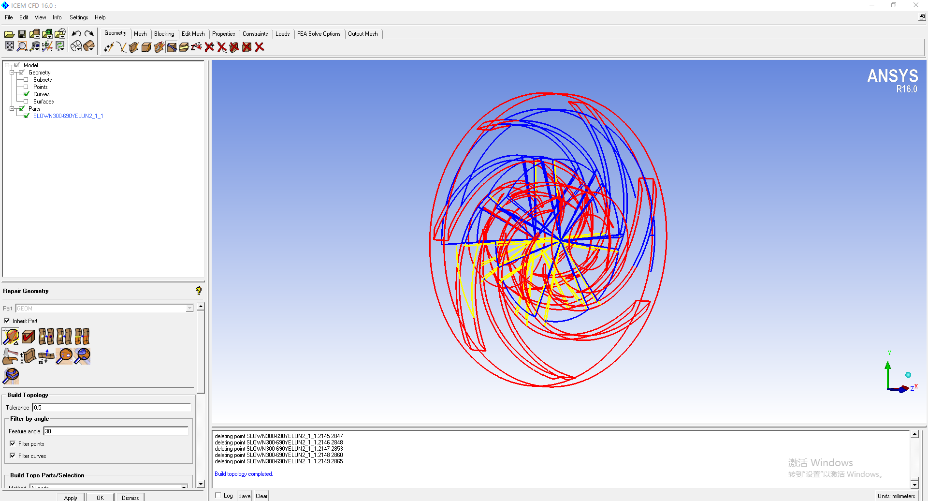
Task: Switch to the Blocking tab
Action: (x=164, y=34)
